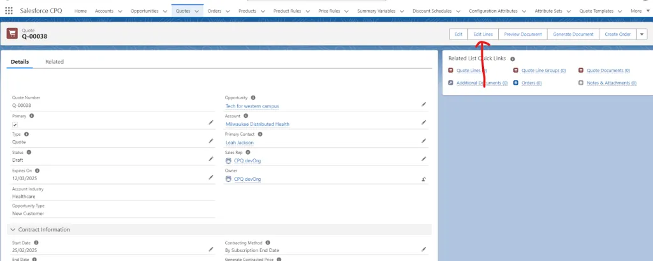Image resolution: width=653 pixels, height=261 pixels.
Task: Click the change owner icon
Action: click(423, 179)
